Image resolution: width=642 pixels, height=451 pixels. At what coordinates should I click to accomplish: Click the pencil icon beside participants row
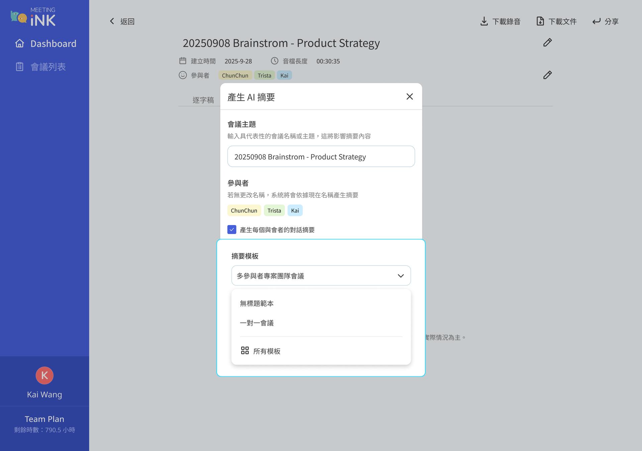point(547,75)
